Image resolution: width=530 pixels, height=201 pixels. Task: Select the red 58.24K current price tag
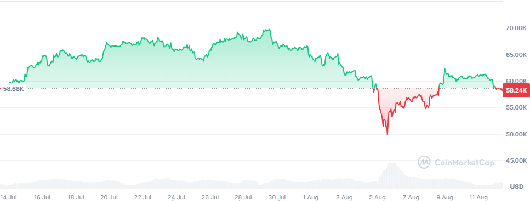516,90
